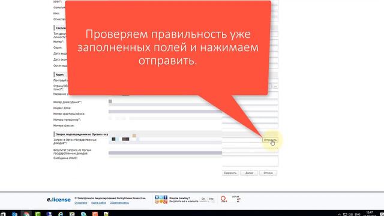Share via the VK icon
Viewport: 384px width, 216px height.
[157, 197]
